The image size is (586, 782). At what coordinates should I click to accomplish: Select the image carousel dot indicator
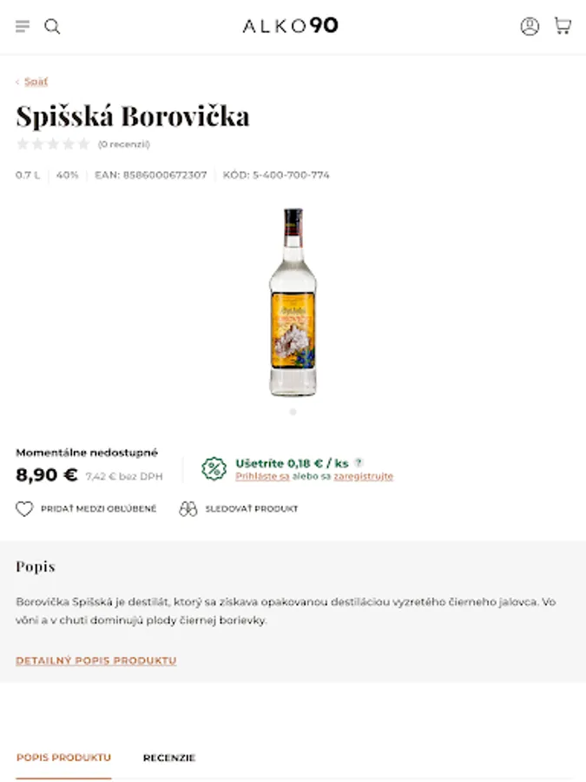[x=293, y=412]
